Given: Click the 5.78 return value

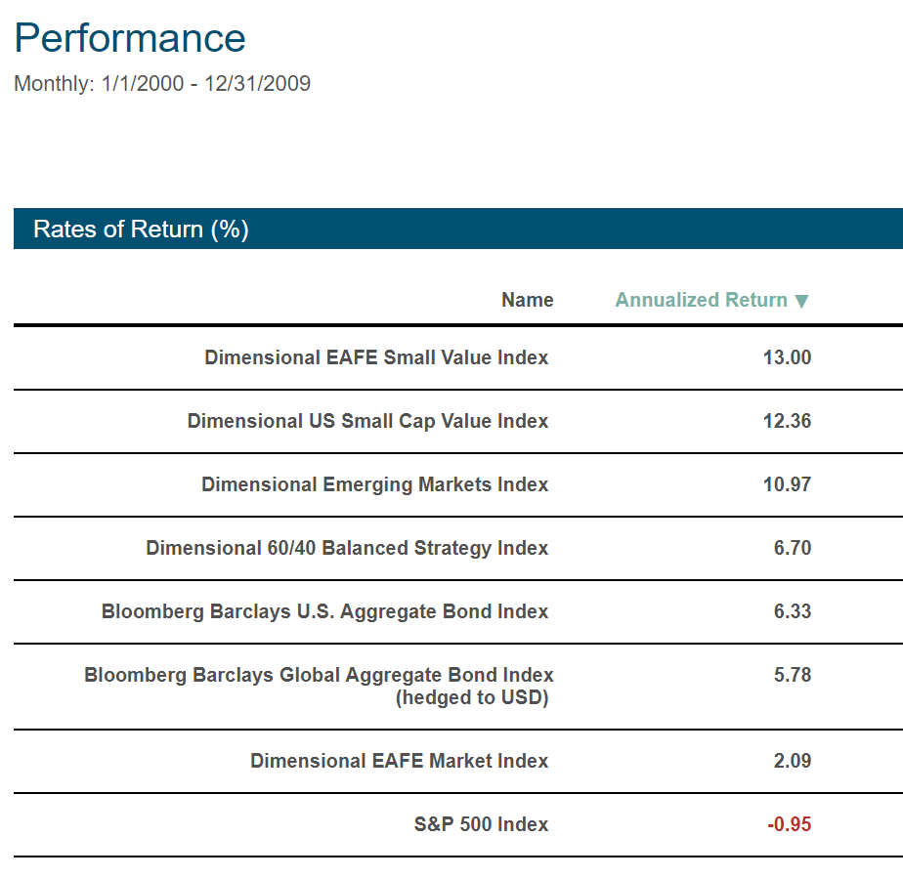Looking at the screenshot, I should tap(792, 674).
